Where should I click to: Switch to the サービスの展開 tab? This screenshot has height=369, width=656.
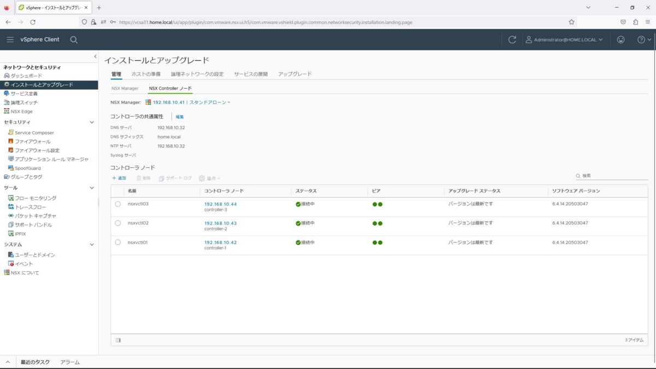point(251,74)
